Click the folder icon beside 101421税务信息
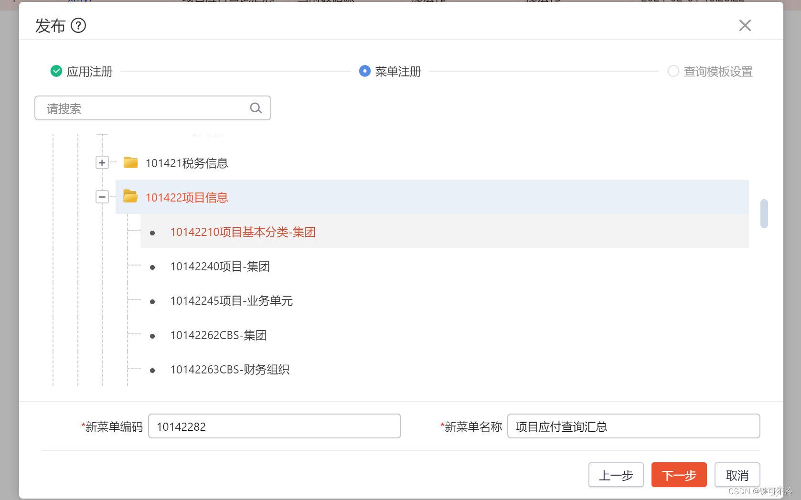801x500 pixels. [x=130, y=162]
